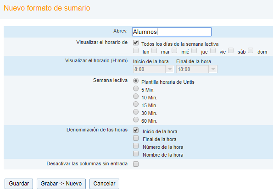Click the Grabar -> Nuevo button
The image size is (273, 196).
click(61, 184)
